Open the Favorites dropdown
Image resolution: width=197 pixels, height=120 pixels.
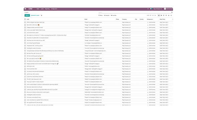(x=114, y=15)
